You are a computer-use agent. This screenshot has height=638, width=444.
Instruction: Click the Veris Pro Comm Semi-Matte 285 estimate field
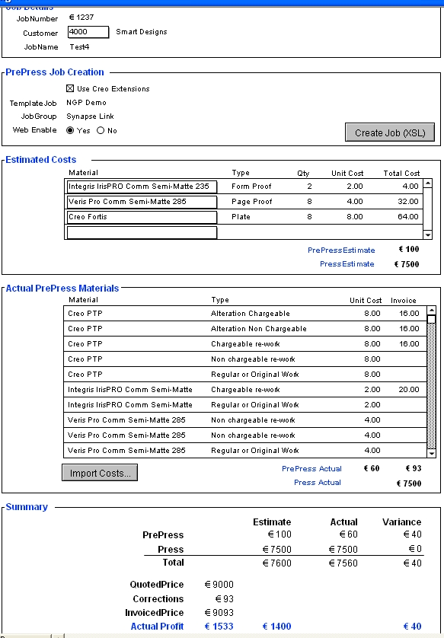click(142, 202)
